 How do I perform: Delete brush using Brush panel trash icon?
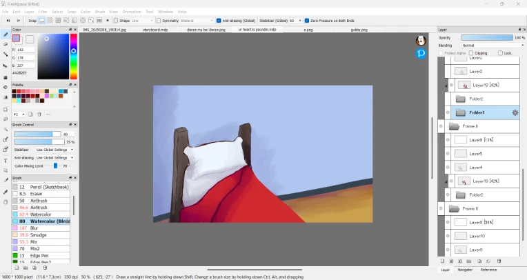[45, 268]
